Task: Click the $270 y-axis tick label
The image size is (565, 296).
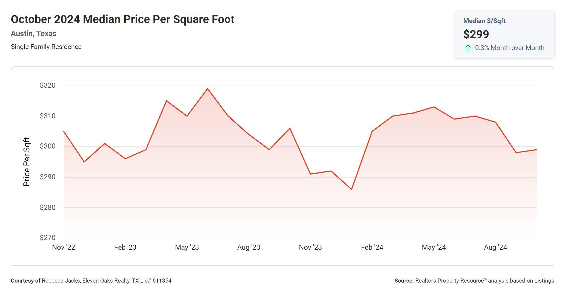Action: pyautogui.click(x=48, y=238)
